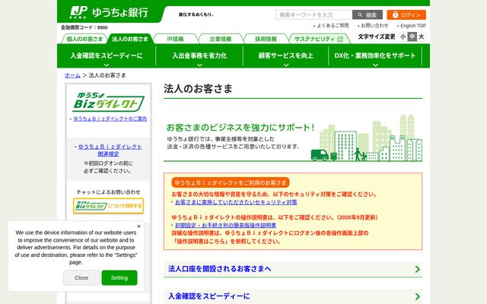This screenshot has width=487, height=304.
Task: Set font size to small (小)
Action: [403, 36]
